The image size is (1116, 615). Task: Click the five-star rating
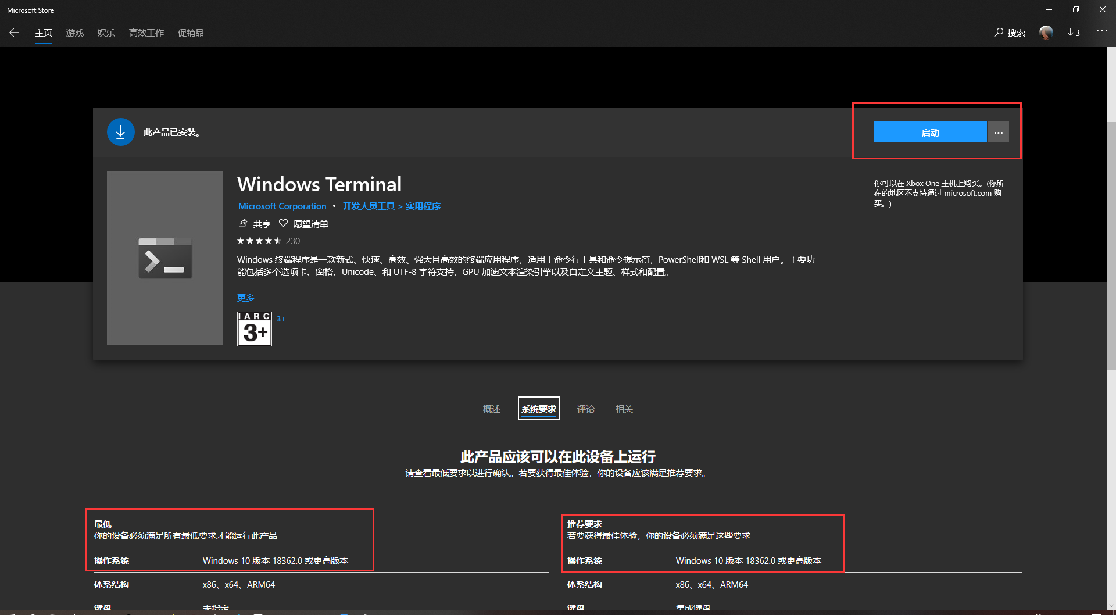click(259, 241)
